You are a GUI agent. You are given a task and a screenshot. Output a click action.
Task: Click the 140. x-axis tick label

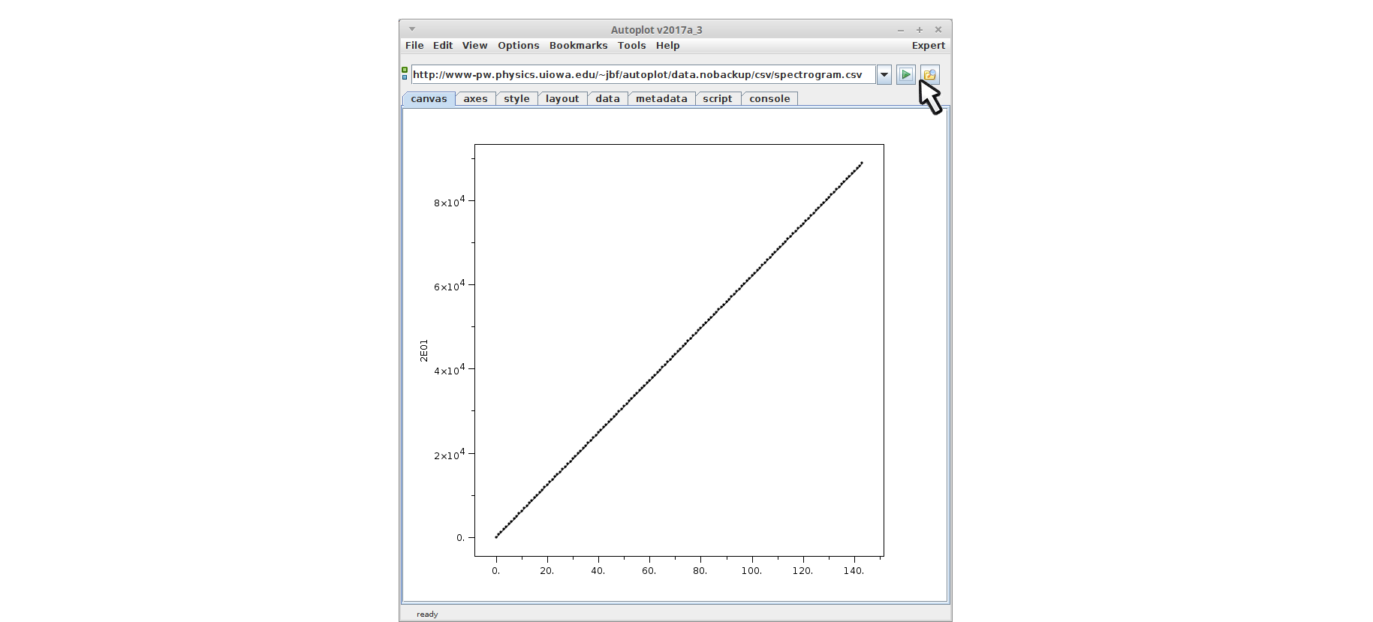(854, 571)
